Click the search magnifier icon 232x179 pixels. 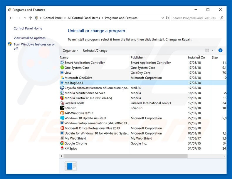pyautogui.click(x=222, y=18)
